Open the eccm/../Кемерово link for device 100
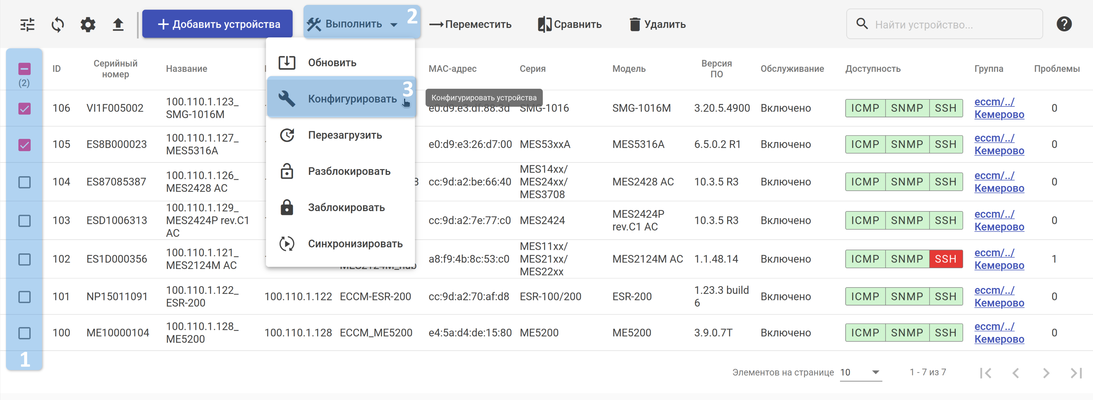Image resolution: width=1093 pixels, height=400 pixels. (x=999, y=333)
